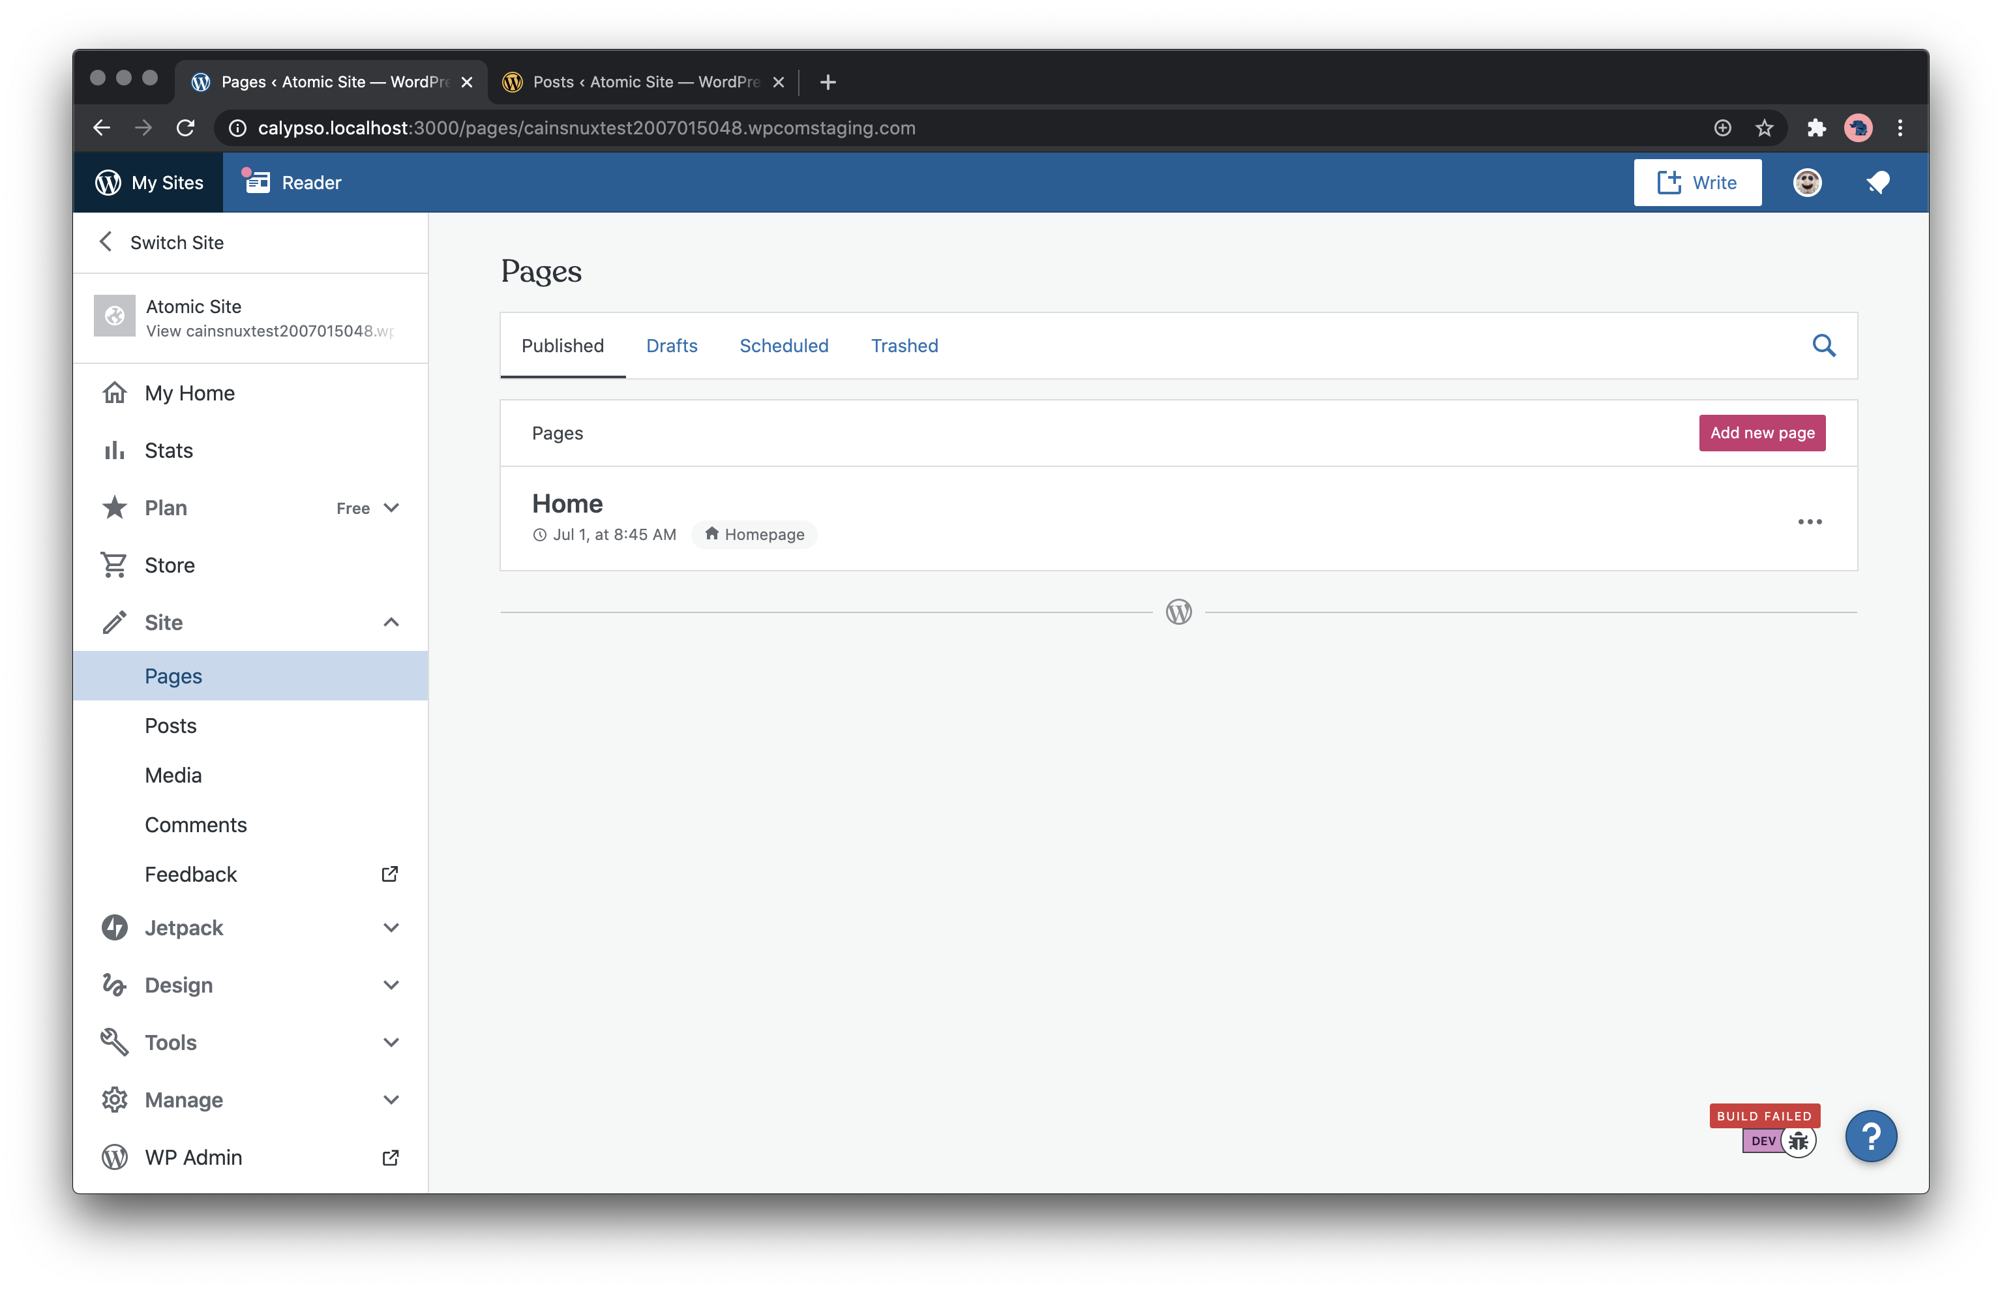Bookmark this page with star icon
The height and width of the screenshot is (1290, 2002).
tap(1764, 128)
